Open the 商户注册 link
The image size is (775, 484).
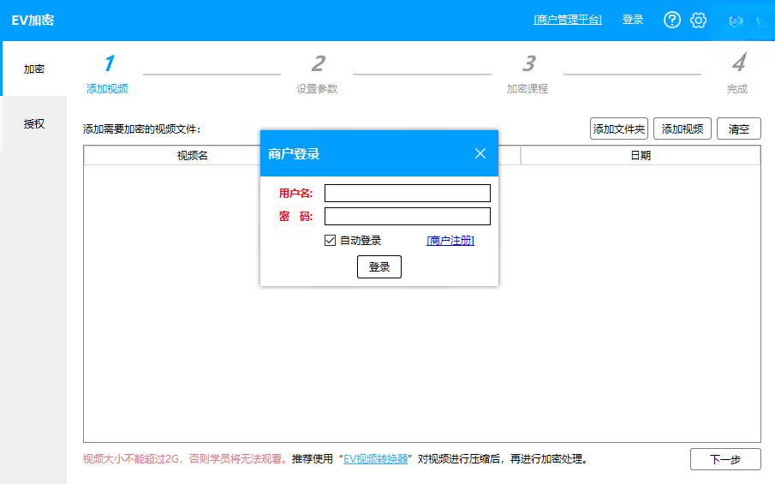coord(450,240)
